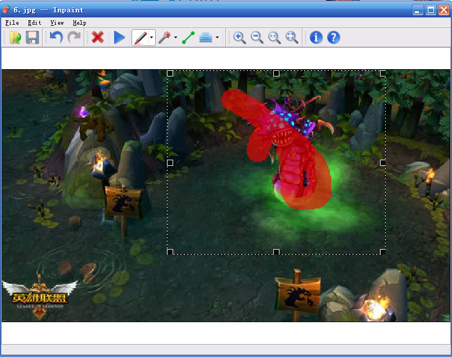Click the top-left selection handle
The image size is (452, 357).
pyautogui.click(x=170, y=74)
